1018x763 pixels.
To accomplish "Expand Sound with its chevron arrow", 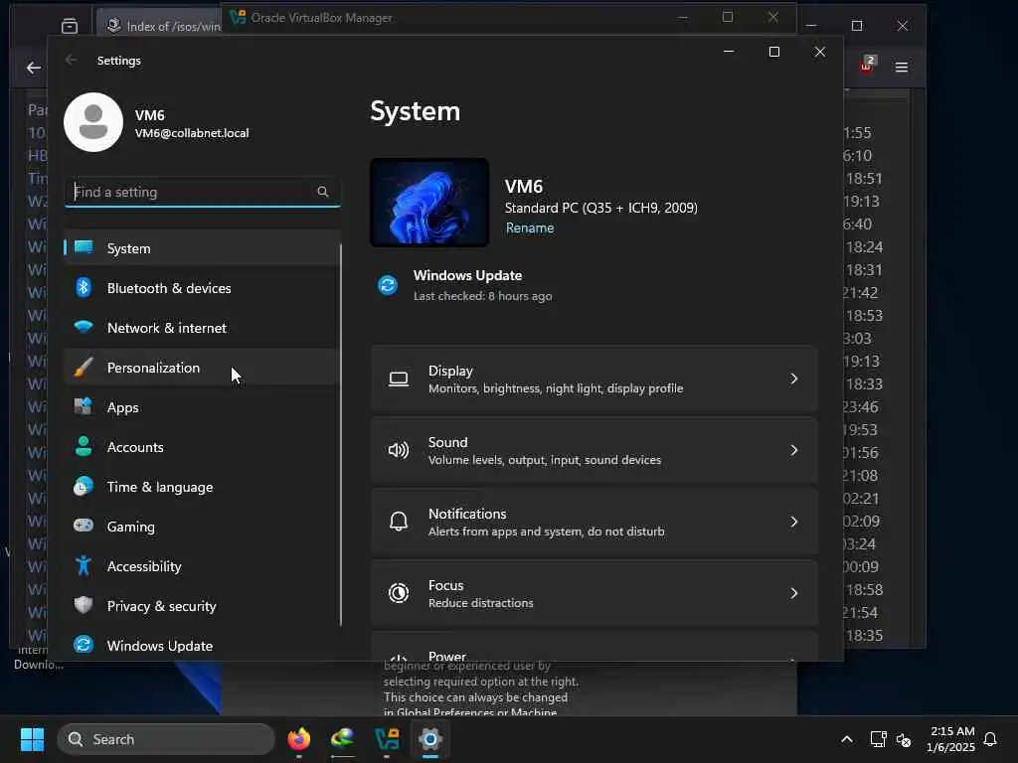I will coord(793,450).
